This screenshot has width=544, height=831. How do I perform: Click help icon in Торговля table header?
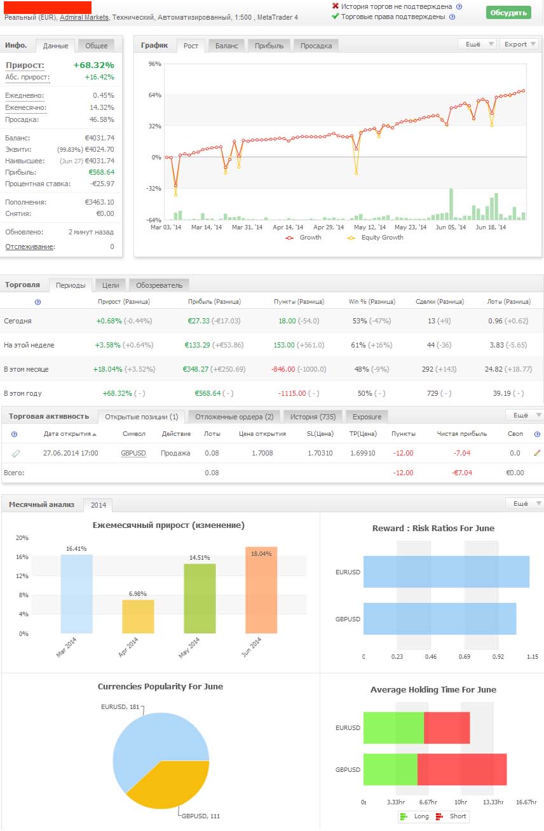pos(37,302)
